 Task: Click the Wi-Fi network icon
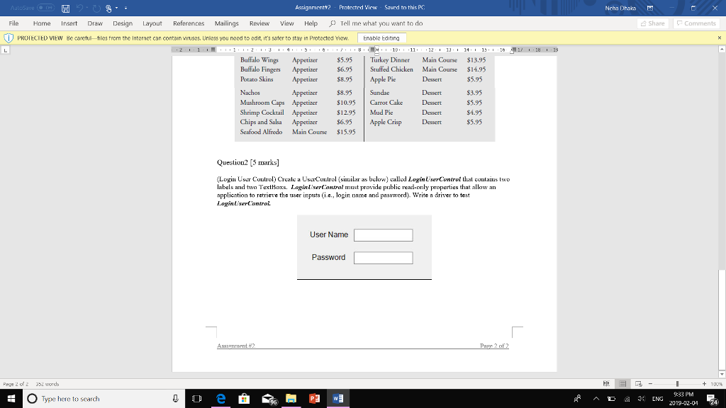(x=627, y=398)
